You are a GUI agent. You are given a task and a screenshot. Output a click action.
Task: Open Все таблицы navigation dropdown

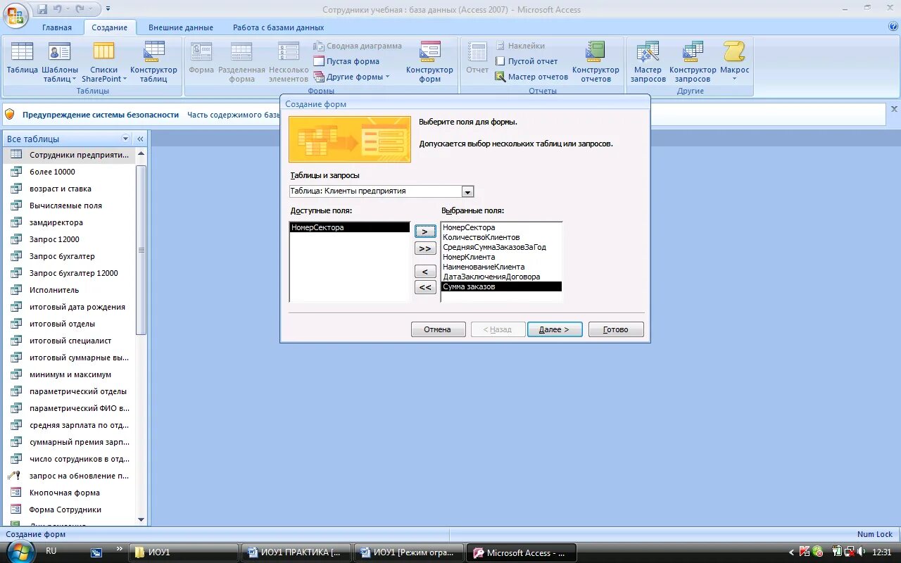126,139
